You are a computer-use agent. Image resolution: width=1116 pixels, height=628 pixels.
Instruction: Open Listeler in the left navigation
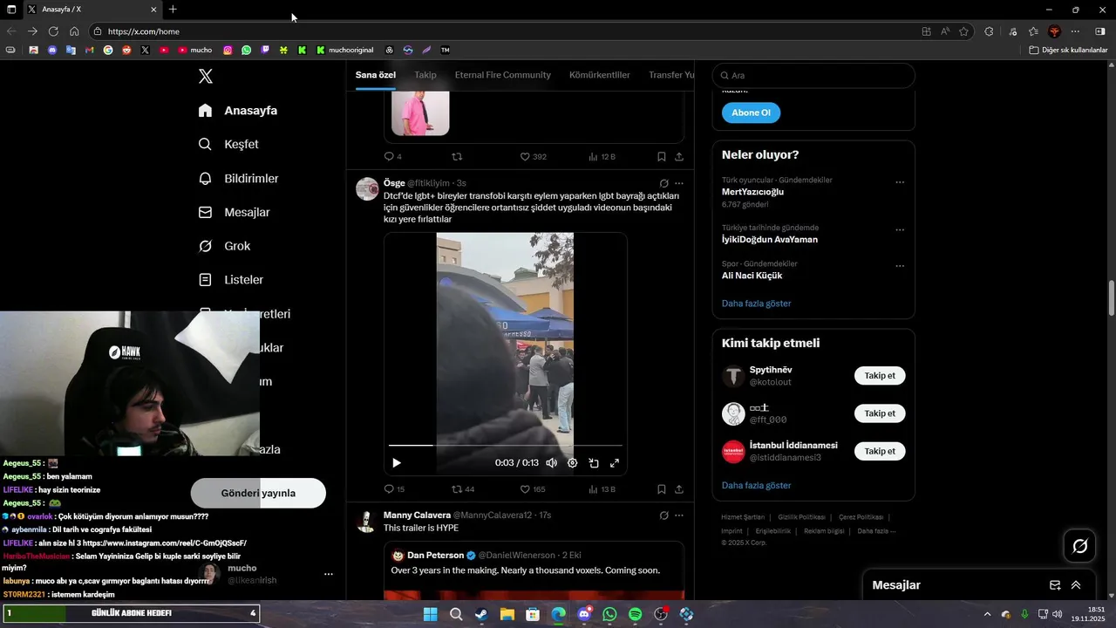point(230,280)
